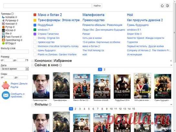Screen dimensions: 176x132
Task: Toggle the checkbox beside Миллион способов потерять голову
Action: (35, 46)
